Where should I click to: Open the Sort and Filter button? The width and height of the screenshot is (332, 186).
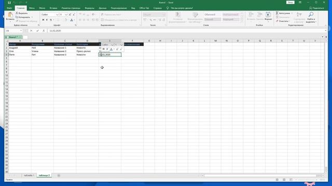[299, 17]
